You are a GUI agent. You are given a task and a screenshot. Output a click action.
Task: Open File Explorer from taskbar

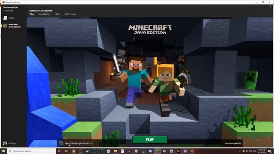(115, 151)
